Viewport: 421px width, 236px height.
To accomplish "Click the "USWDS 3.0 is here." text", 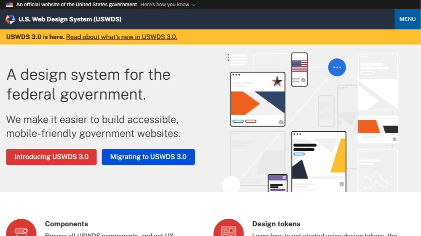I will 35,37.
